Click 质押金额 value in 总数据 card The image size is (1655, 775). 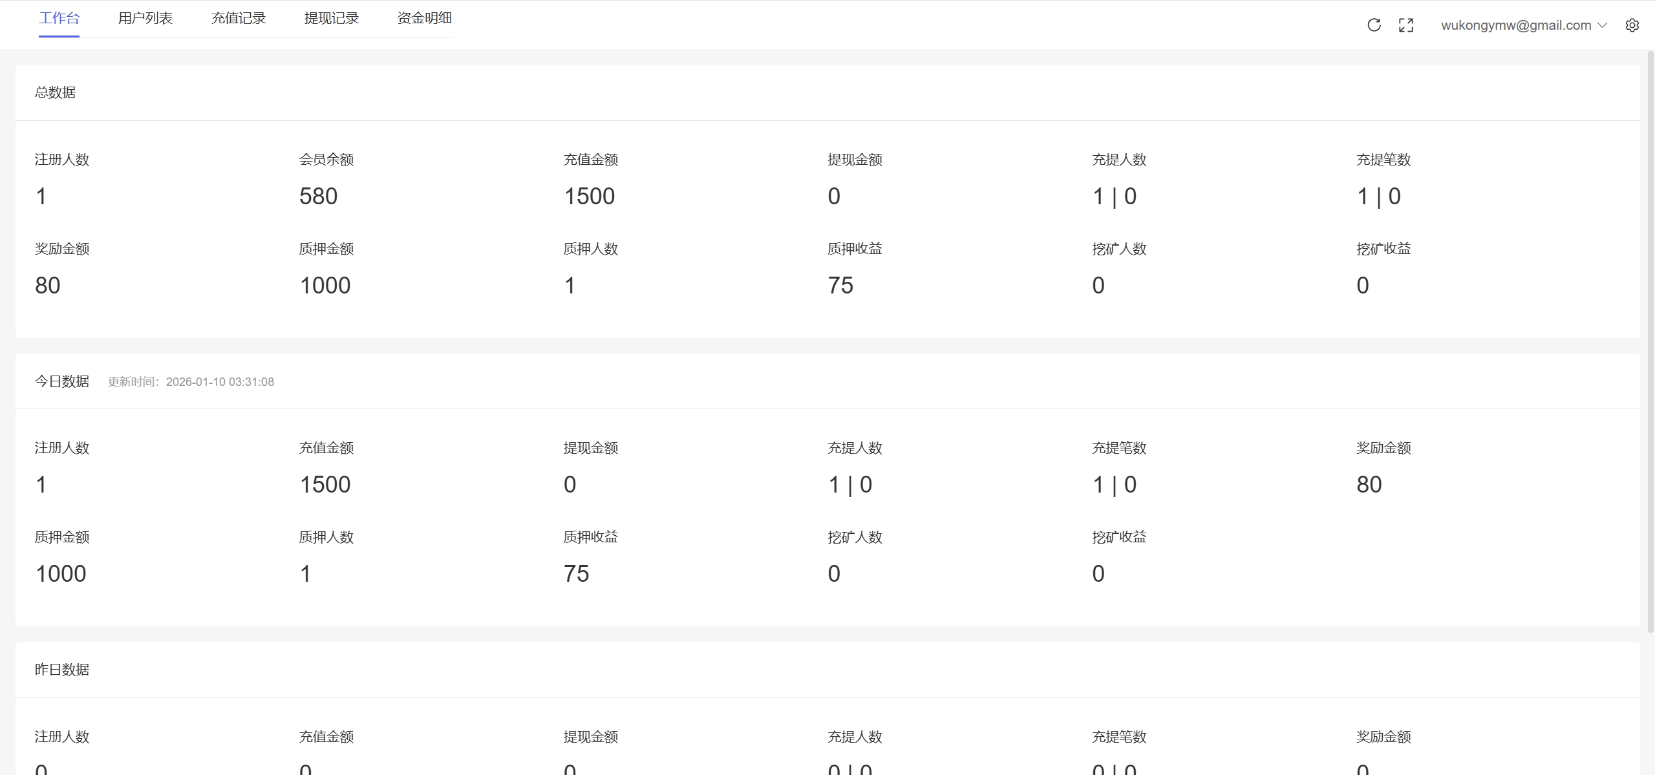click(325, 286)
